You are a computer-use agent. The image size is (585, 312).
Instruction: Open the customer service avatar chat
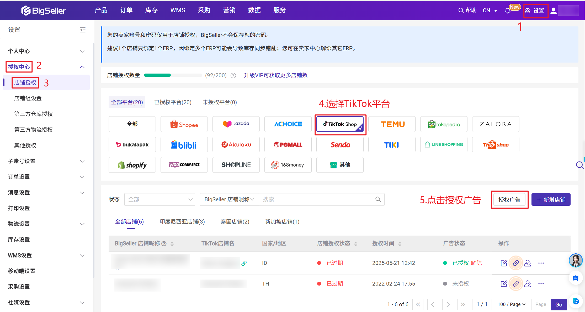click(576, 260)
